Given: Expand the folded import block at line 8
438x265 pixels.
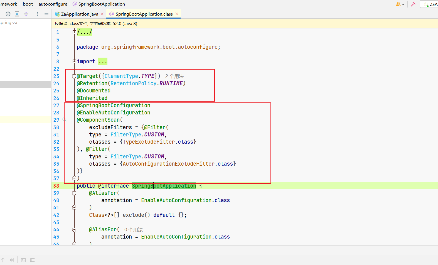Looking at the screenshot, I should [74, 61].
